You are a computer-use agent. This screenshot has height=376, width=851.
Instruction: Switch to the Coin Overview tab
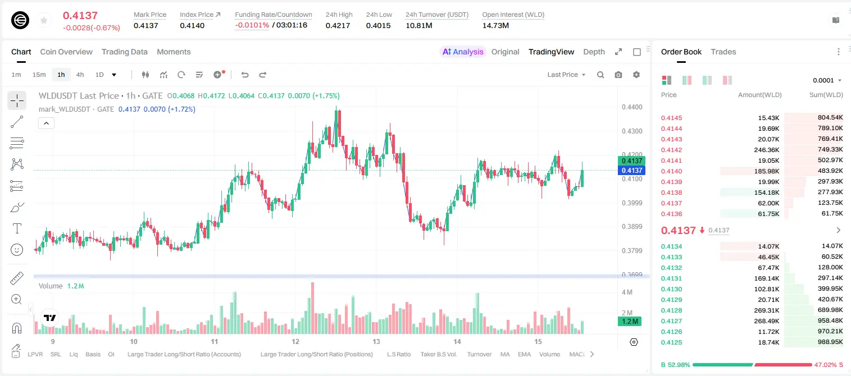[66, 52]
